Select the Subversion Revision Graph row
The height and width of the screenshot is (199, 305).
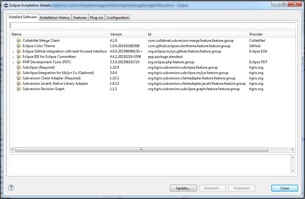click(x=153, y=89)
